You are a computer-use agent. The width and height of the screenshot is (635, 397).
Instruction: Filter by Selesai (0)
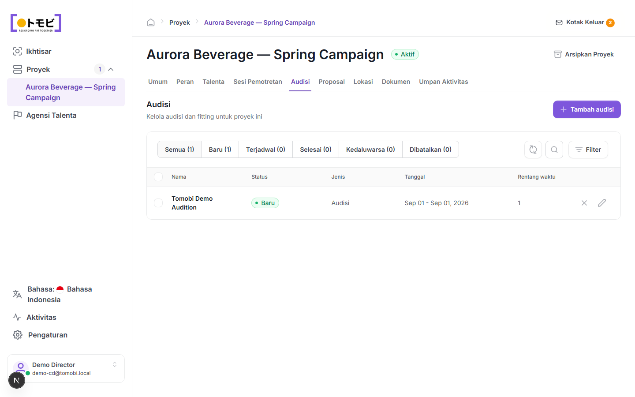click(316, 150)
